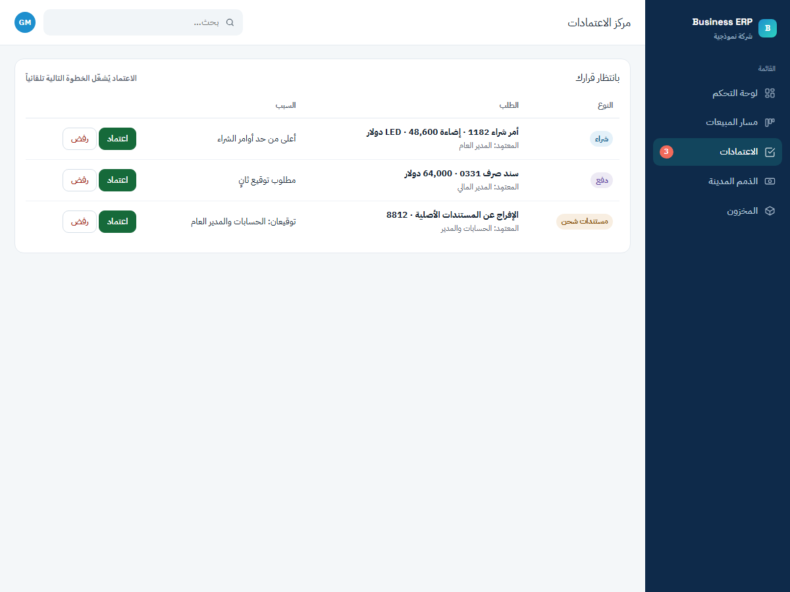This screenshot has width=790, height=592.
Task: Click the دفع type tag
Action: point(602,180)
